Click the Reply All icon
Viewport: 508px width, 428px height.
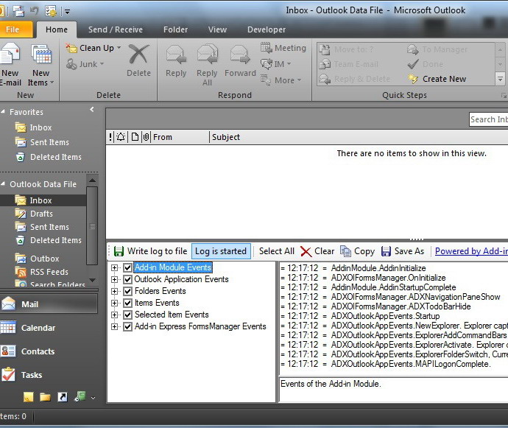(208, 54)
